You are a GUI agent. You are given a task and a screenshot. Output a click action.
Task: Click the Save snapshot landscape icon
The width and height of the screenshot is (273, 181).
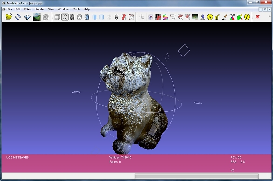[x=37, y=17]
